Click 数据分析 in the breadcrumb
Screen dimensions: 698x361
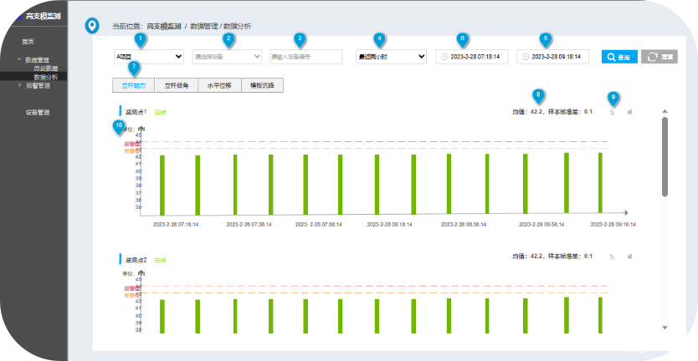(x=237, y=26)
